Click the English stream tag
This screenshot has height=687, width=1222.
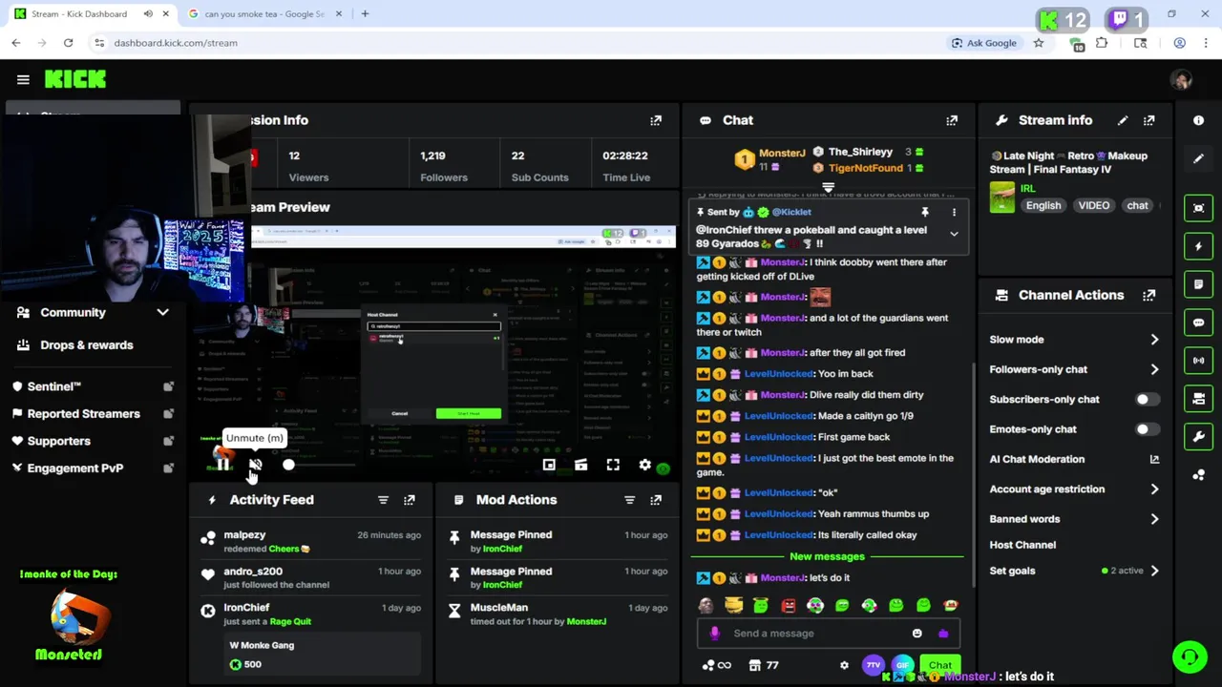1043,205
